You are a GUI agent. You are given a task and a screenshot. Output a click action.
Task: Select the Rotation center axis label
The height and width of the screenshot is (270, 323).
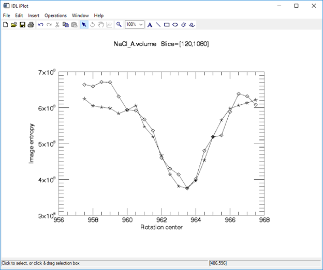click(x=162, y=227)
